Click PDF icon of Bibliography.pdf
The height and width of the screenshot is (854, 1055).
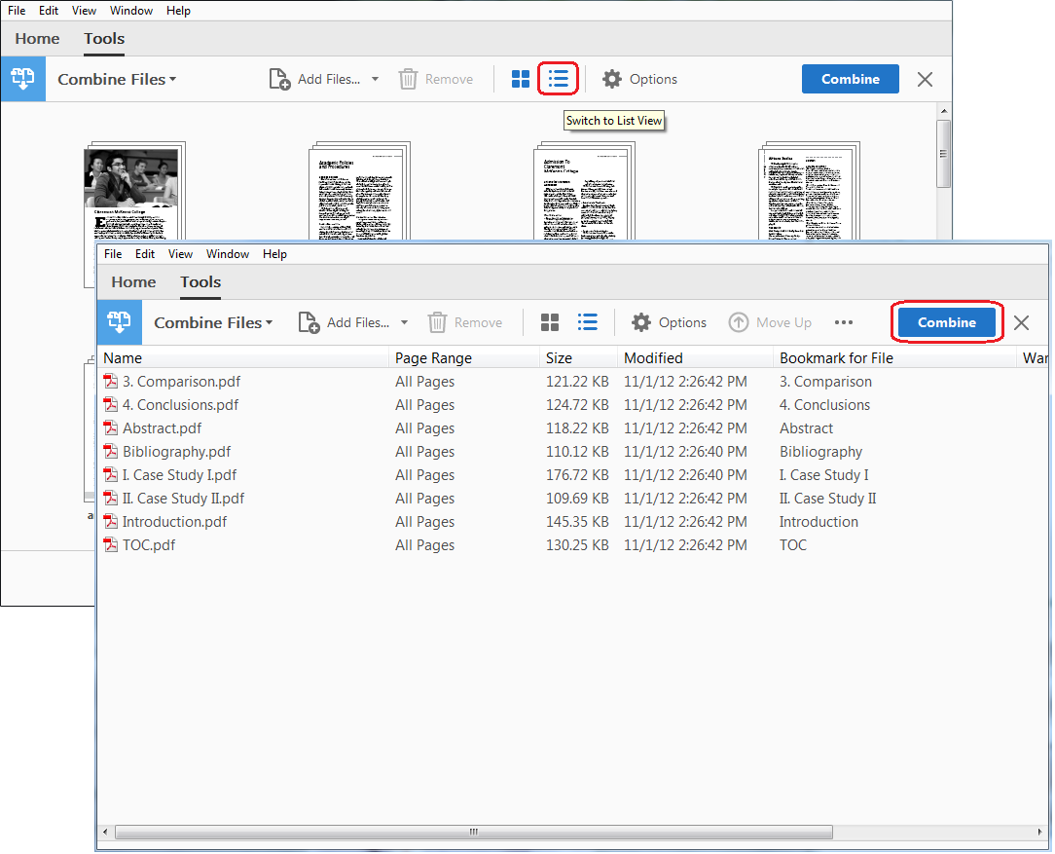110,452
